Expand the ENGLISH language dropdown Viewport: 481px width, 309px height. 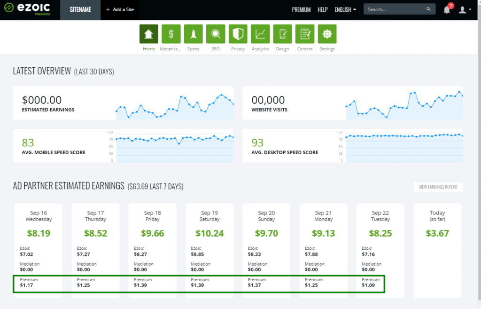click(345, 9)
